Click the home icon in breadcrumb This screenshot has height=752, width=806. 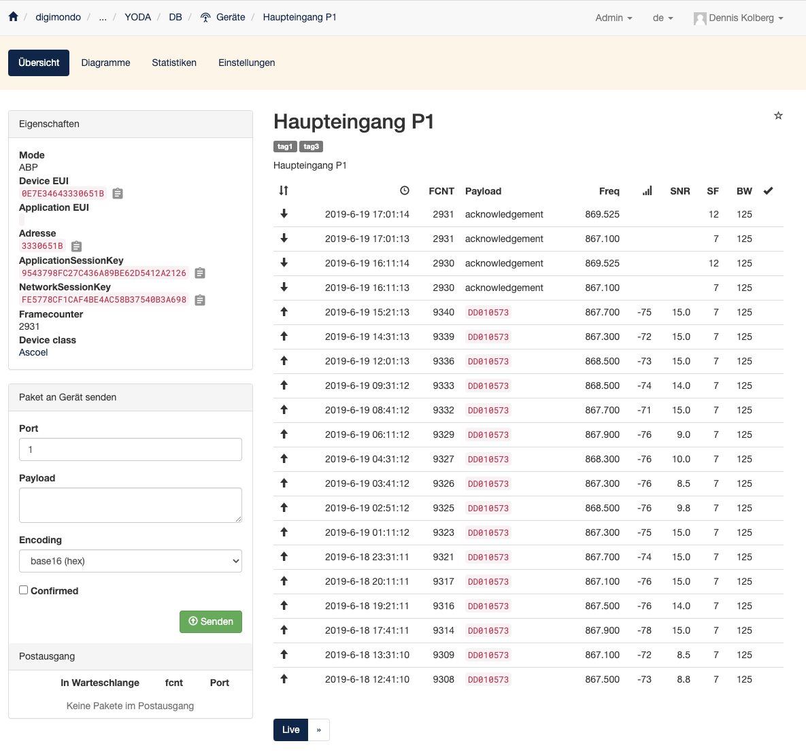(13, 17)
